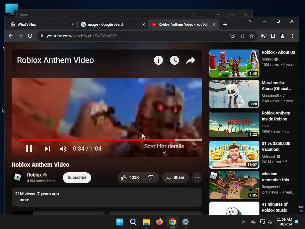Click the Share button below the video

tap(175, 178)
